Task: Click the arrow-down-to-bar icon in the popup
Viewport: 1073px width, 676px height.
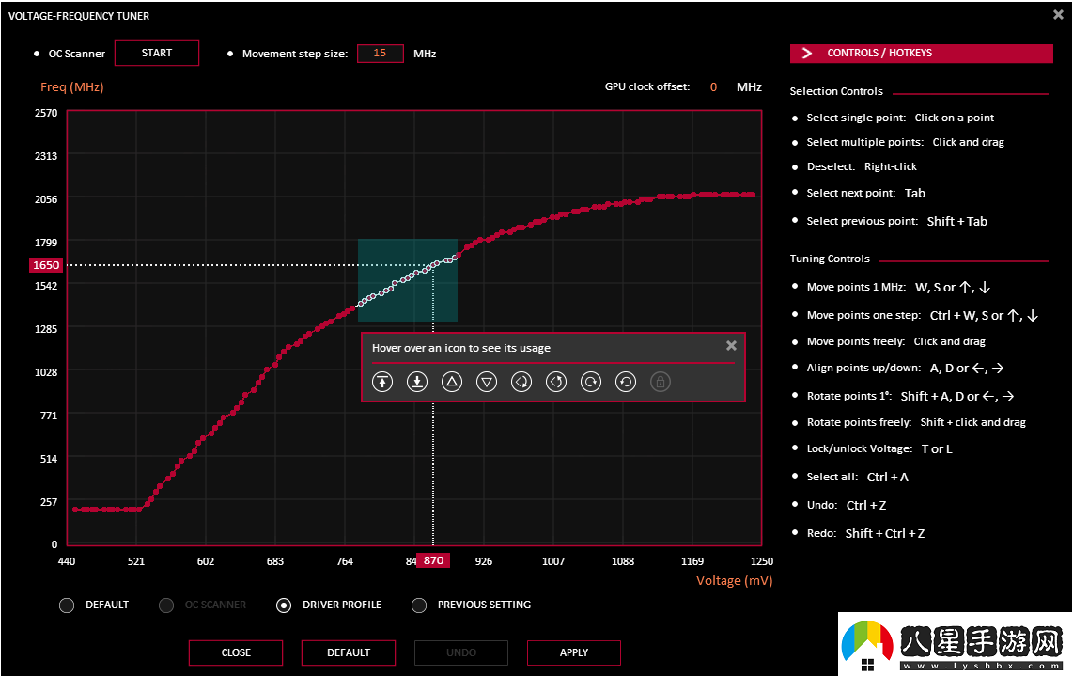Action: (x=417, y=382)
